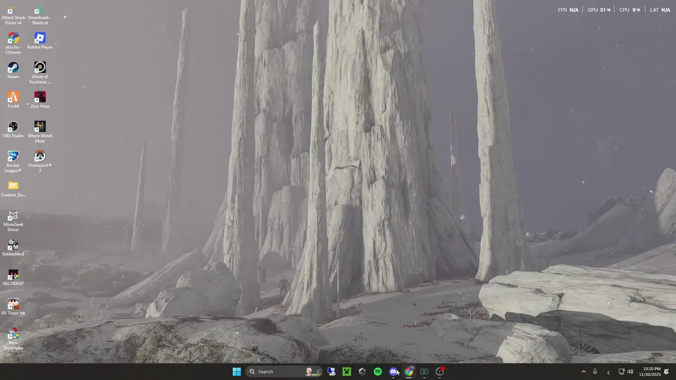This screenshot has height=380, width=676.
Task: Open the Attack Shark Driver v4 shortcut
Action: point(13,16)
